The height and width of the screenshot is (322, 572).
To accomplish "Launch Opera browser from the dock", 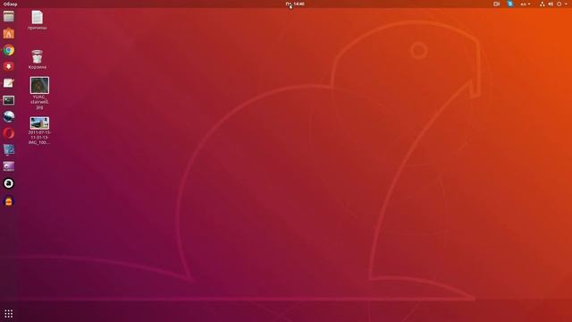I will coord(9,133).
